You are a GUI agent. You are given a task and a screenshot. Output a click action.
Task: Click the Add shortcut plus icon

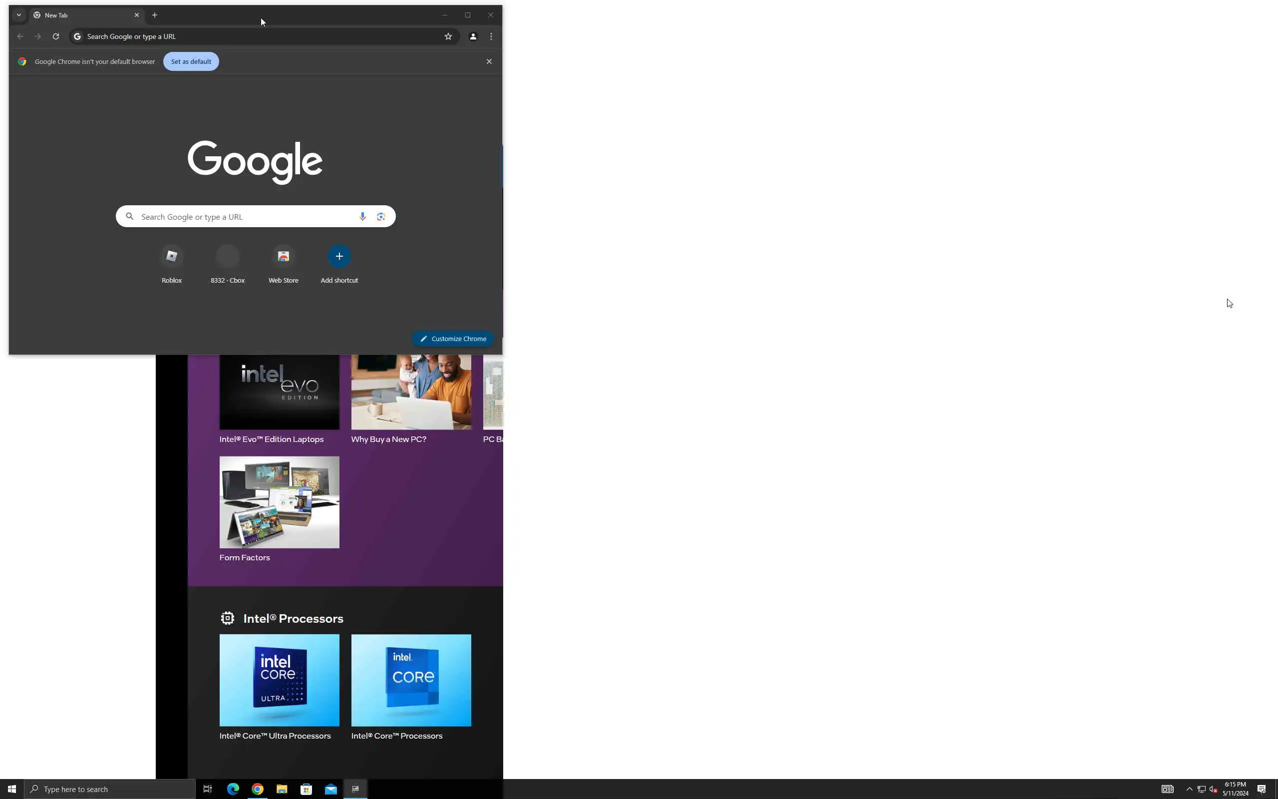point(339,256)
